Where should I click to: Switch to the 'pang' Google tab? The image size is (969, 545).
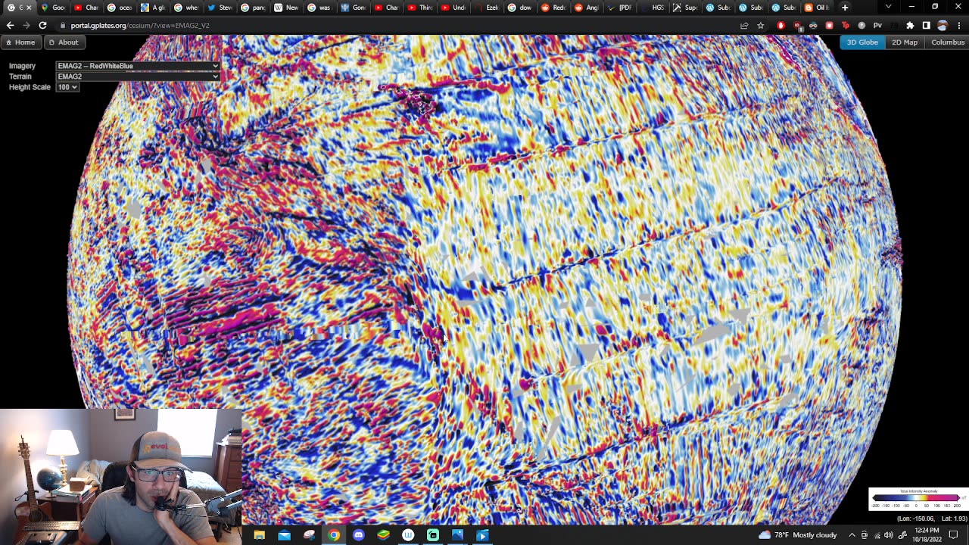[254, 8]
